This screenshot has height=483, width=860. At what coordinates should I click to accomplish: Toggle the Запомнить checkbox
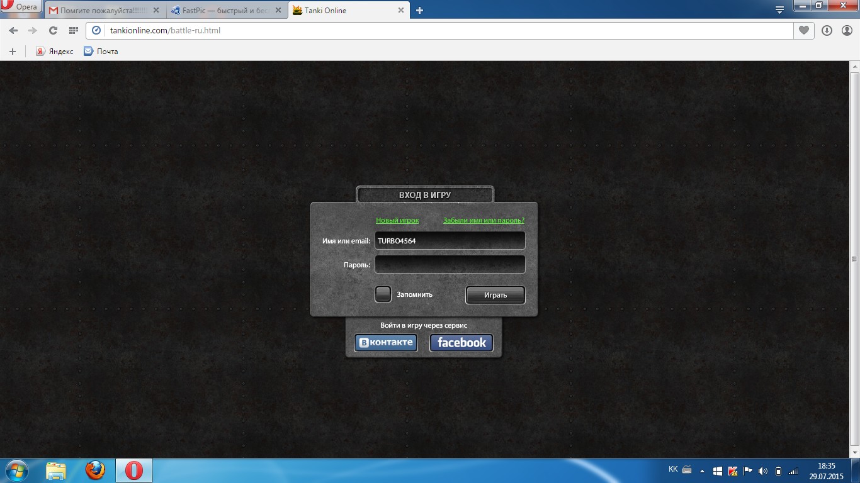383,294
